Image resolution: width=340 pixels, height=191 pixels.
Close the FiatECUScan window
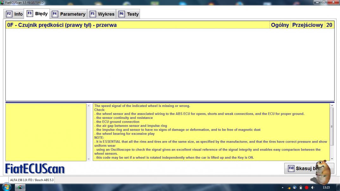pyautogui.click(x=333, y=2)
